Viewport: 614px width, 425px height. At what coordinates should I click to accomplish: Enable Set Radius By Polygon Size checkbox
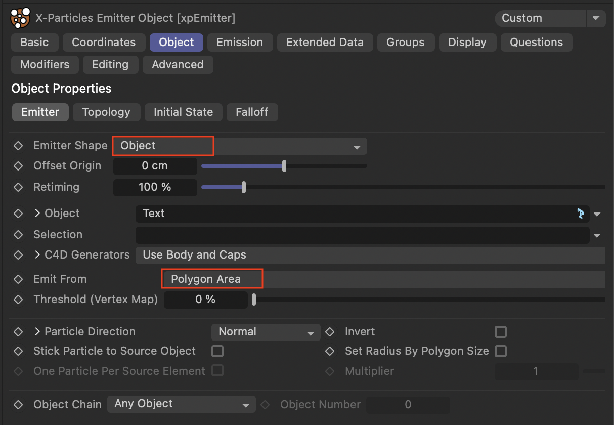point(501,351)
